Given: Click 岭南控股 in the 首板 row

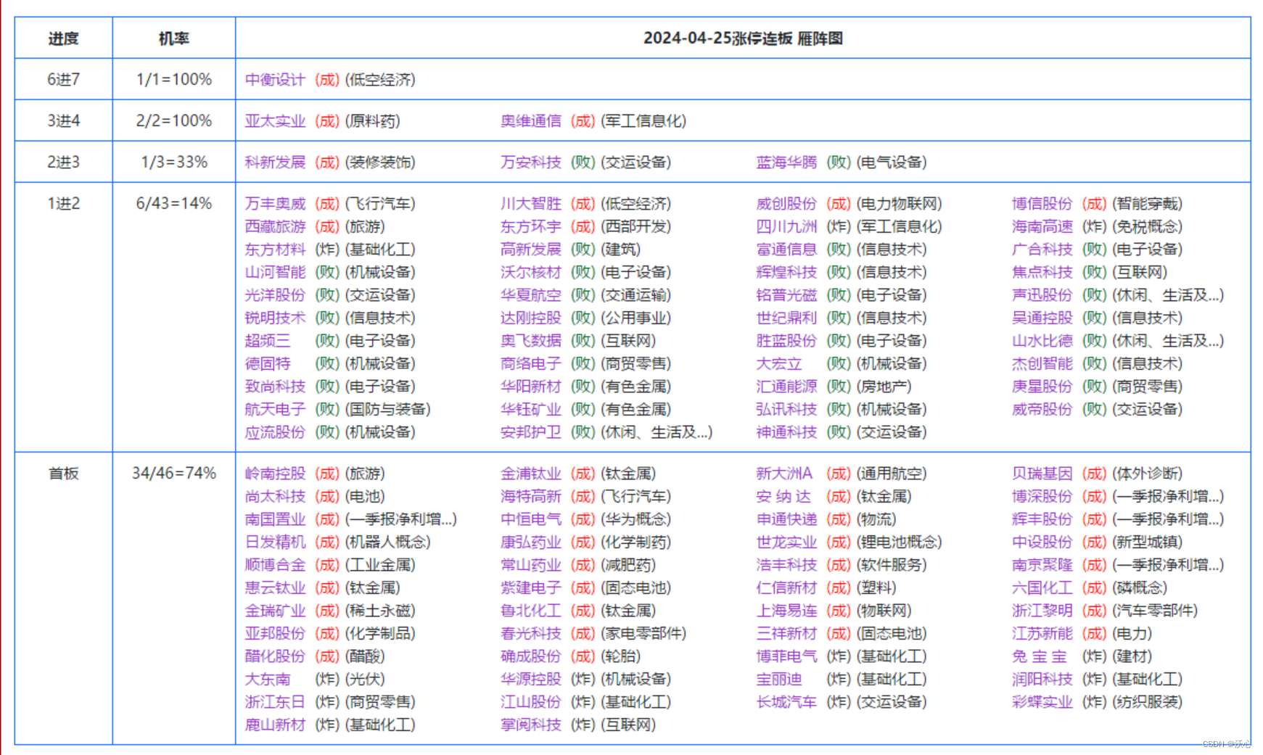Looking at the screenshot, I should (275, 474).
